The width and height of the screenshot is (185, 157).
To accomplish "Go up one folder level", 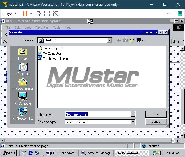I will tap(125, 40).
